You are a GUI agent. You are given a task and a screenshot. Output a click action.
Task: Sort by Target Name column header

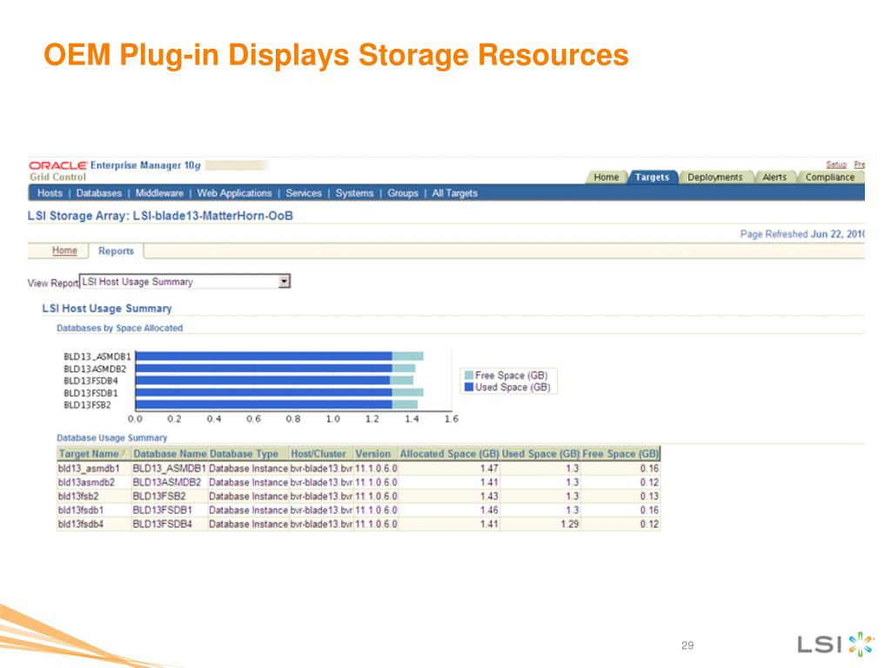(94, 453)
